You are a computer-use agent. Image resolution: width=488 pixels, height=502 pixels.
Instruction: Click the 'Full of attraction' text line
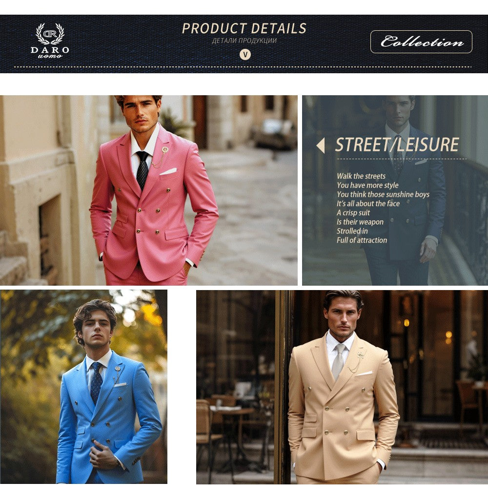tap(362, 240)
